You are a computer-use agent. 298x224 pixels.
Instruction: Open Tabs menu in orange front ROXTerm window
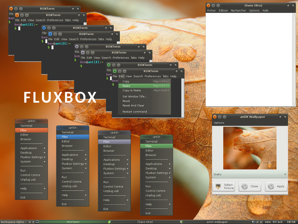(x=68, y=20)
